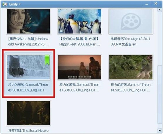Open the Happy Feet penguin thumbnail

coord(79,21)
